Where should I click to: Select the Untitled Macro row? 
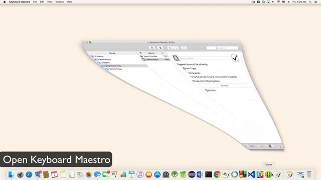[156, 59]
